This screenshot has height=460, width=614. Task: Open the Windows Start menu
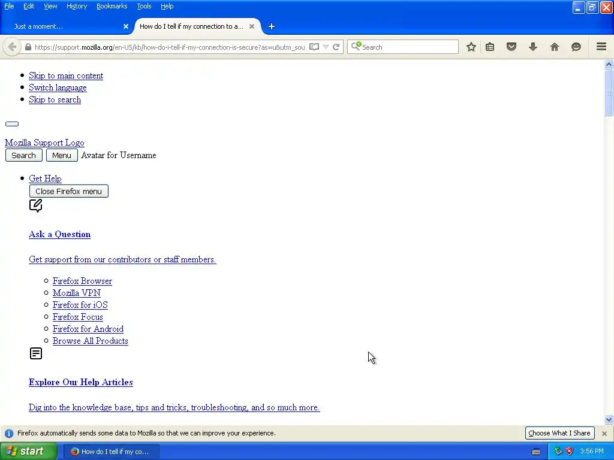pyautogui.click(x=29, y=451)
